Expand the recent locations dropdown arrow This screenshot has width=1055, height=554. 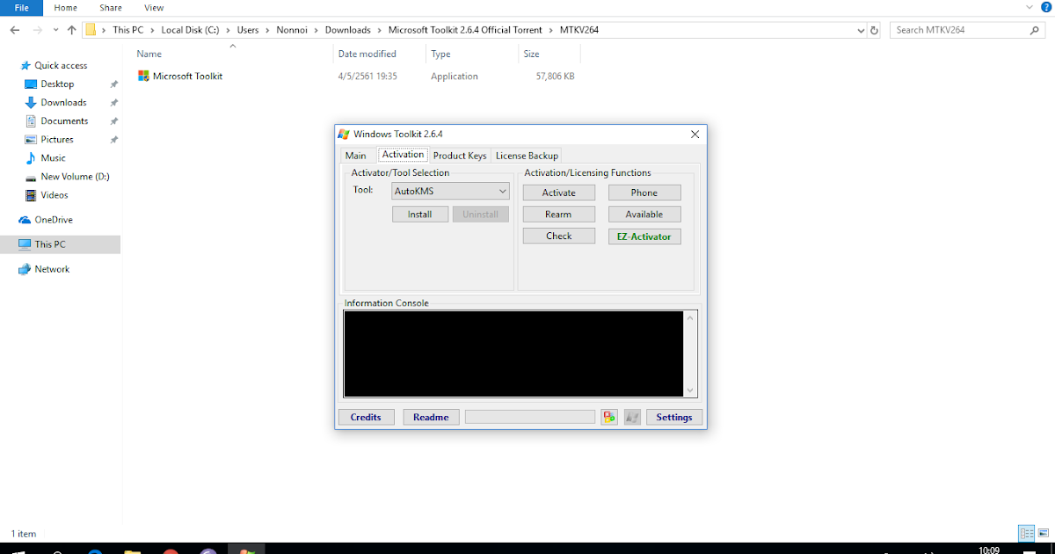[x=56, y=30]
